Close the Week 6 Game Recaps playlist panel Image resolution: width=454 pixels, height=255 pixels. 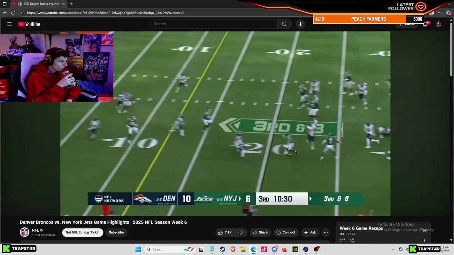click(424, 230)
